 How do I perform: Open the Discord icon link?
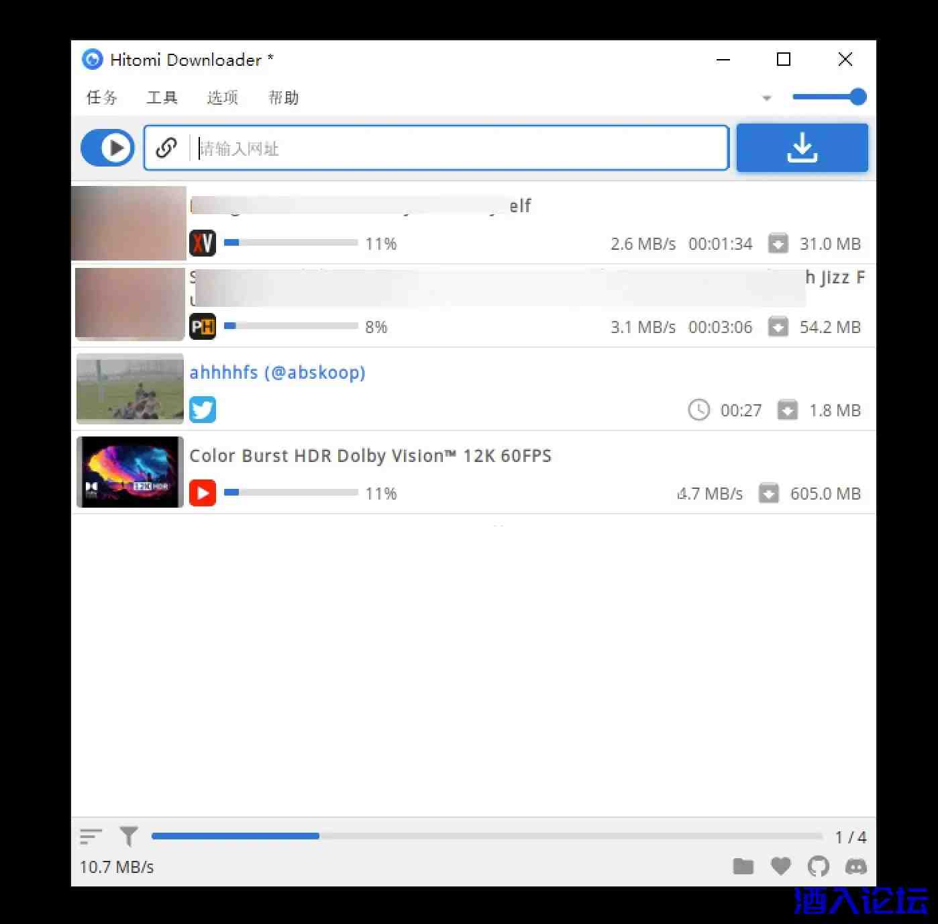point(855,866)
